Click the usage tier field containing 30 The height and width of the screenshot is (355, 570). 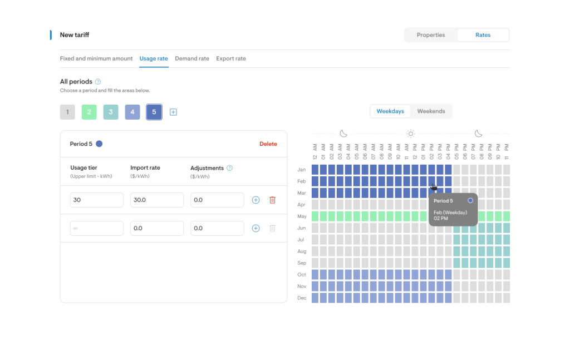click(97, 200)
